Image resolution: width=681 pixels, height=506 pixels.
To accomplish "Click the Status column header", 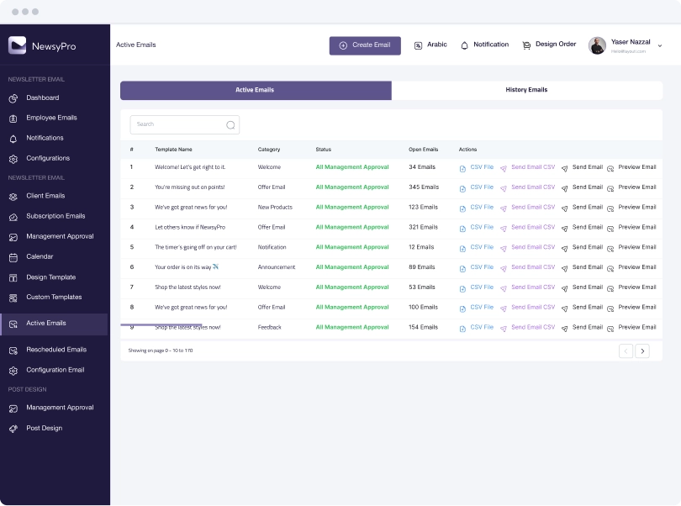I will (324, 150).
